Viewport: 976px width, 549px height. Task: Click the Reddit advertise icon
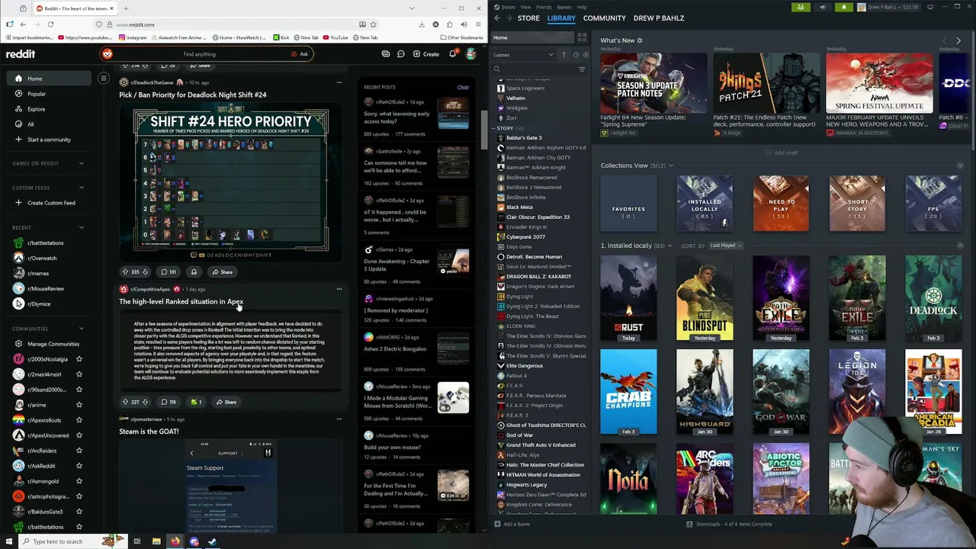tap(386, 54)
